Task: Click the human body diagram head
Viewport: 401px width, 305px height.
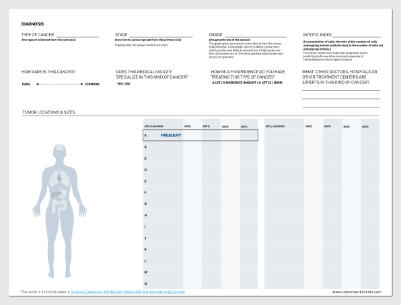Action: 60,150
